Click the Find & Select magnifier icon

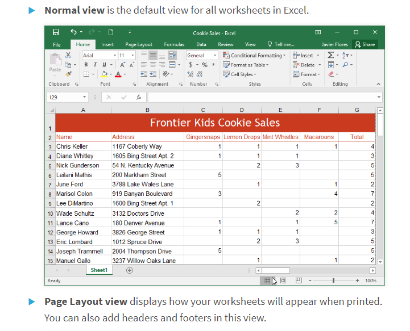pos(345,65)
